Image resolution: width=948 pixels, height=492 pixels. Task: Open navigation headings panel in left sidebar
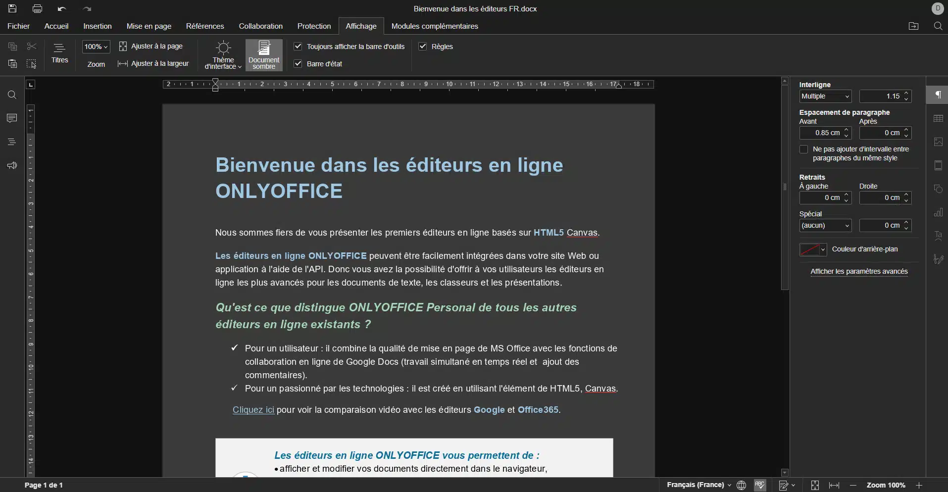pyautogui.click(x=12, y=142)
